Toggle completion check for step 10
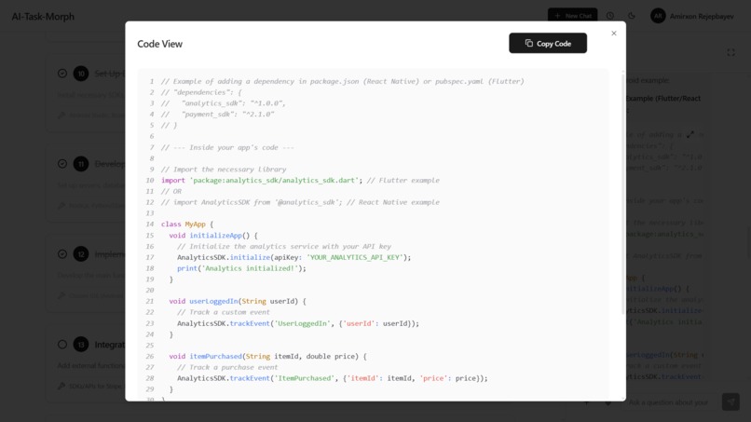Image resolution: width=751 pixels, height=422 pixels. pos(62,74)
